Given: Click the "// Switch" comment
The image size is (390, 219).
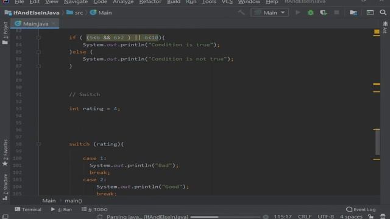Looking at the screenshot, I should [x=84, y=95].
